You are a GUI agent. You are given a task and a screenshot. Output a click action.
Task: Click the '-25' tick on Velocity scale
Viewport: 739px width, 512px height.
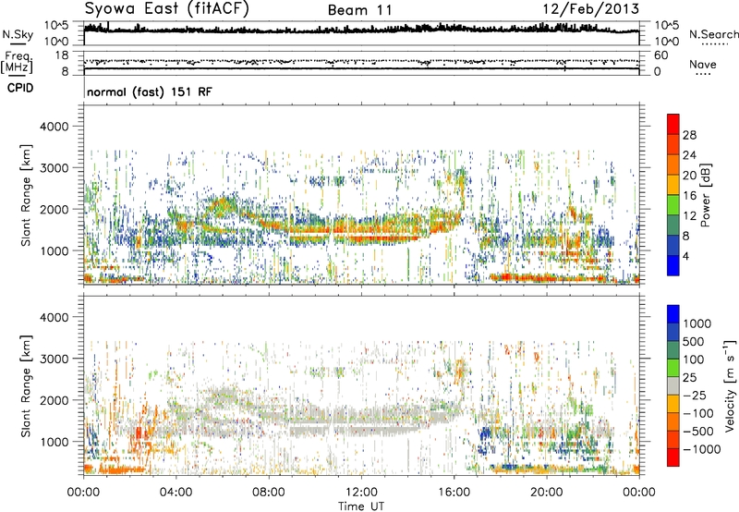pyautogui.click(x=694, y=396)
